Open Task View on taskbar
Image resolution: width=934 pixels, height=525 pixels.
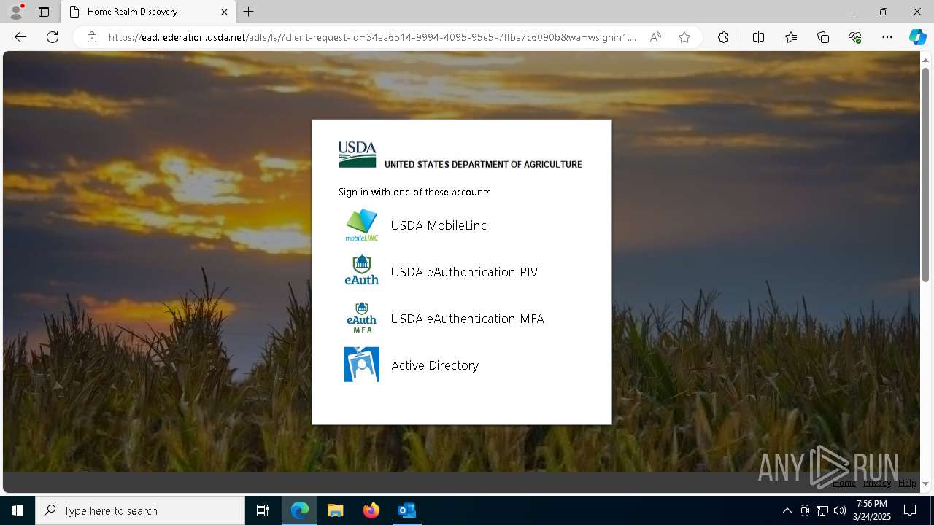[x=263, y=510]
